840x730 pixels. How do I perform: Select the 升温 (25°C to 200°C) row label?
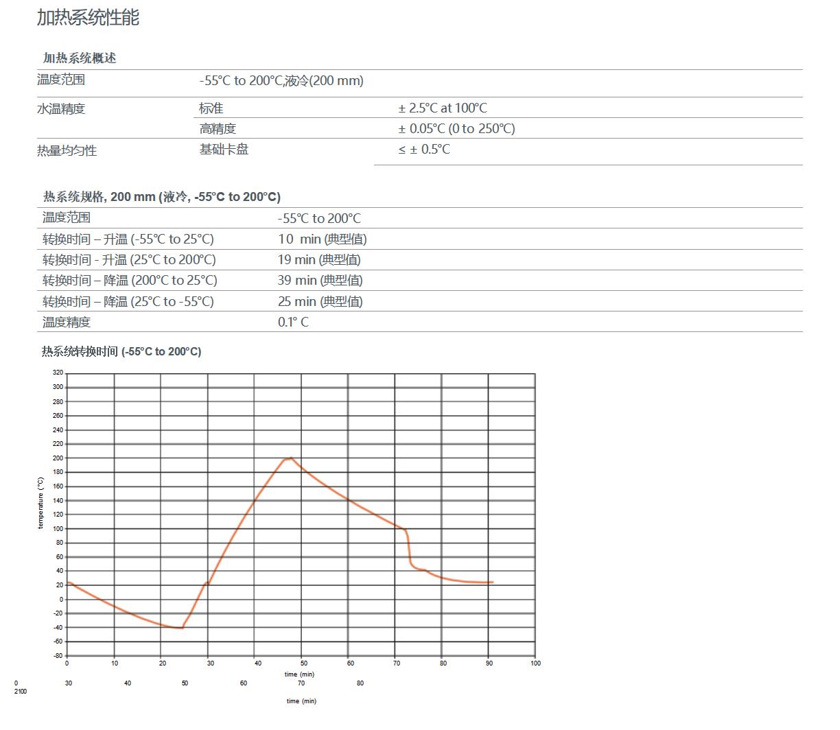(129, 260)
